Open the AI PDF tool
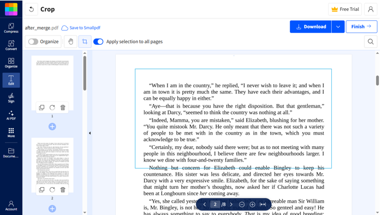 coord(11,115)
